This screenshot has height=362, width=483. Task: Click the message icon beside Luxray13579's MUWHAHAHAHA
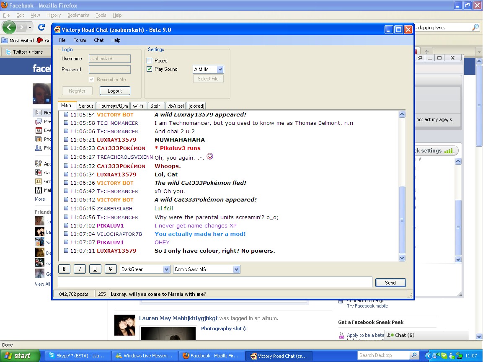point(66,140)
